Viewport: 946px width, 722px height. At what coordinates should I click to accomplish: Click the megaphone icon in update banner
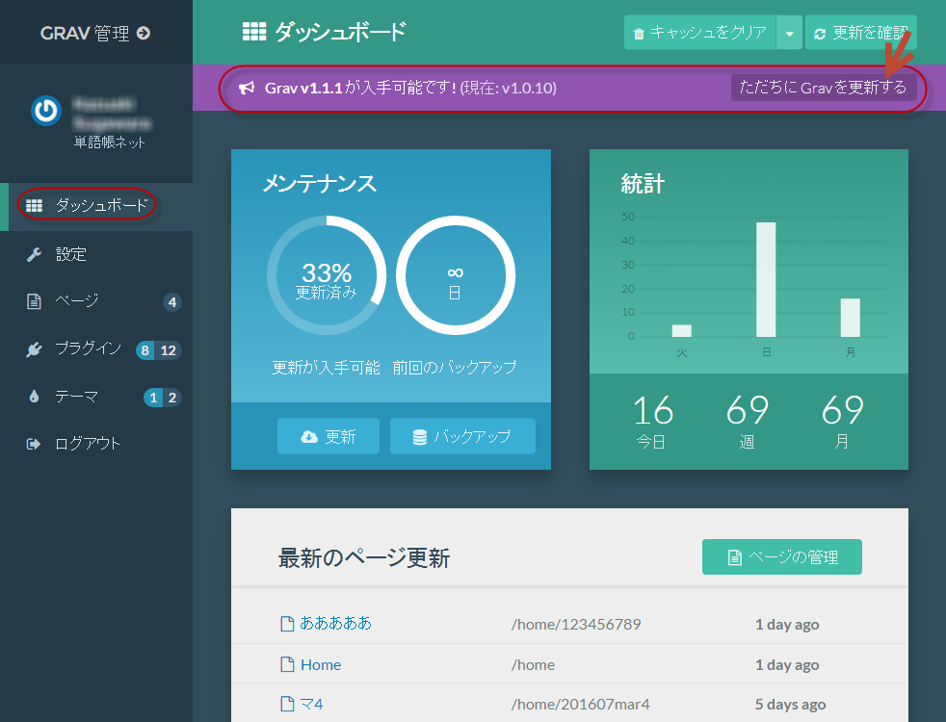[x=247, y=89]
